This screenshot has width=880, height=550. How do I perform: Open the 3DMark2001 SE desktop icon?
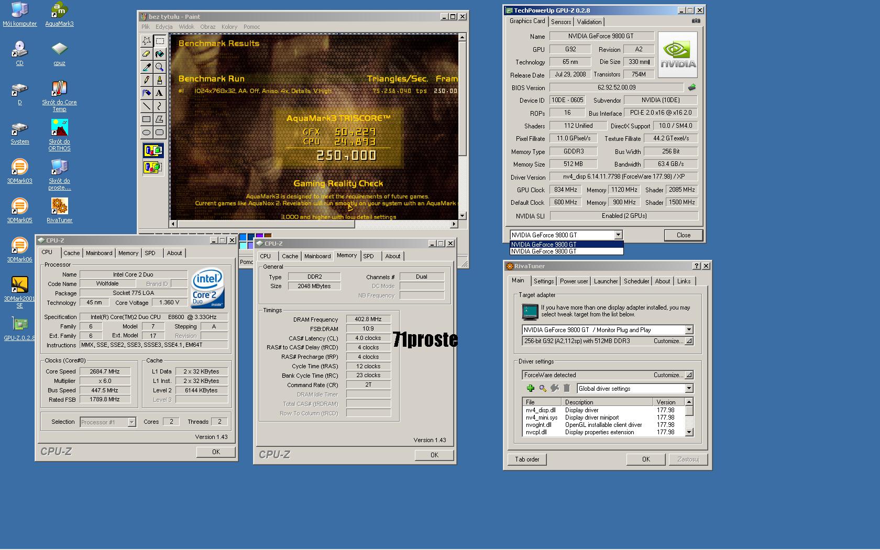coord(19,292)
